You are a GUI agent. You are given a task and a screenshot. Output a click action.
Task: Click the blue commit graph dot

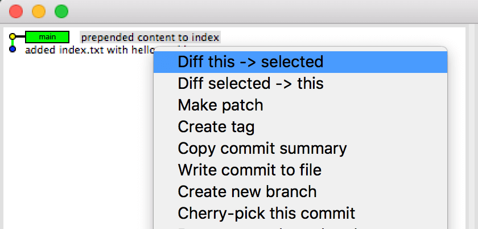[13, 50]
